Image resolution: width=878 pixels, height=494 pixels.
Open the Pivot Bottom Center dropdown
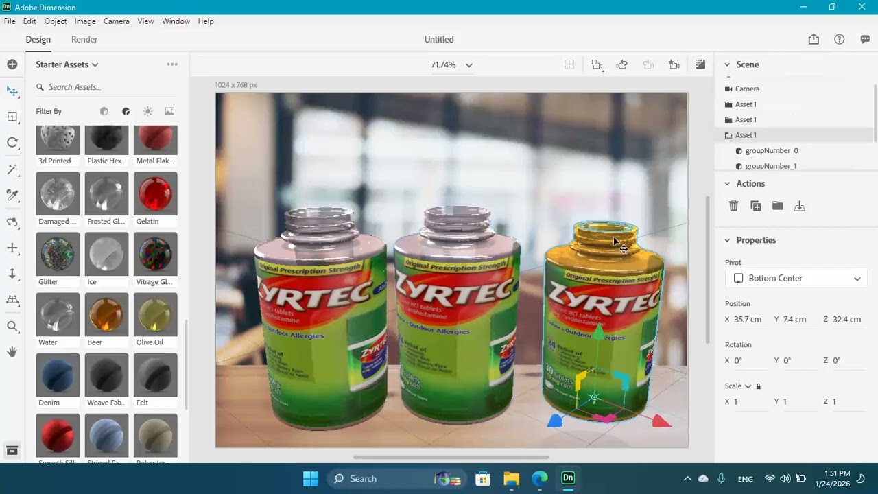[x=796, y=278]
